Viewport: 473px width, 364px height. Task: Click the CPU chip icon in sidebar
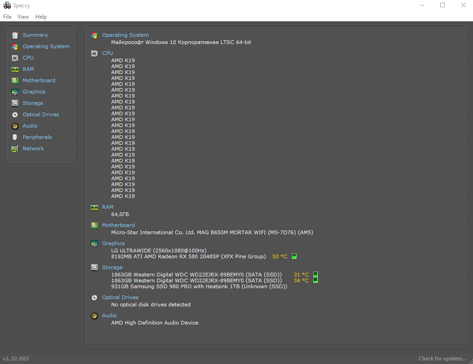click(x=15, y=58)
